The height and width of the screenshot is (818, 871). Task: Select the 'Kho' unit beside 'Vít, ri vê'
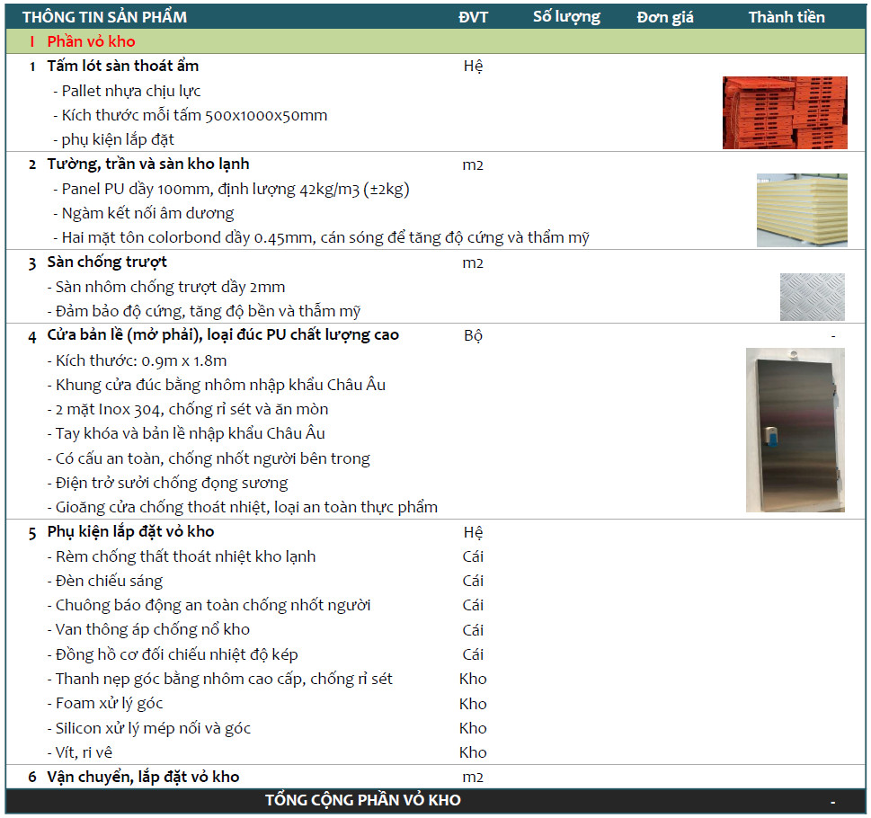473,752
